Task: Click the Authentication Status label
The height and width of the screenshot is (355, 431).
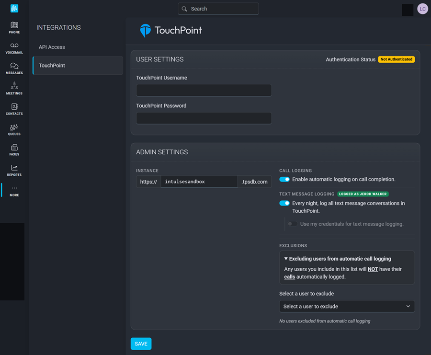Action: coord(351,59)
